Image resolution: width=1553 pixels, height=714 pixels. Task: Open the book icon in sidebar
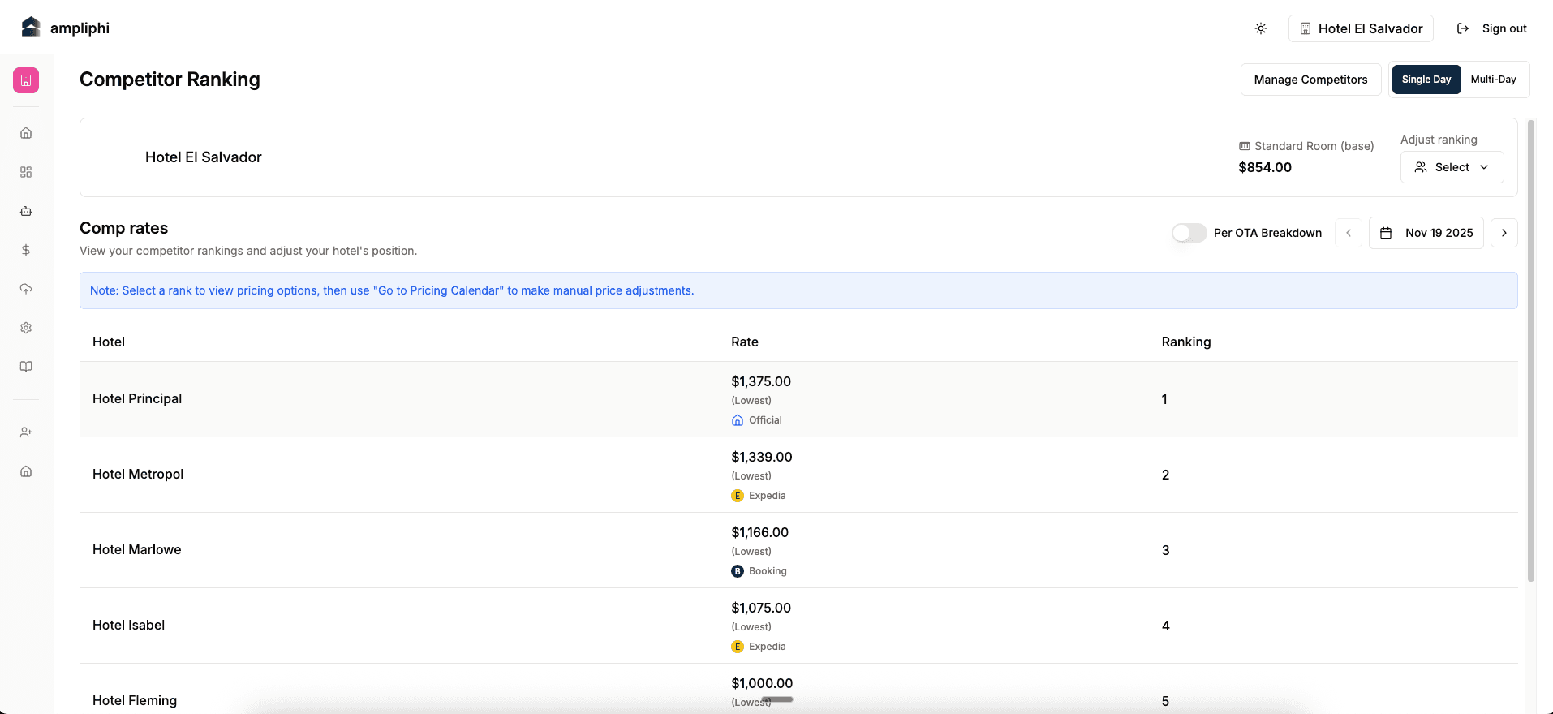(26, 367)
